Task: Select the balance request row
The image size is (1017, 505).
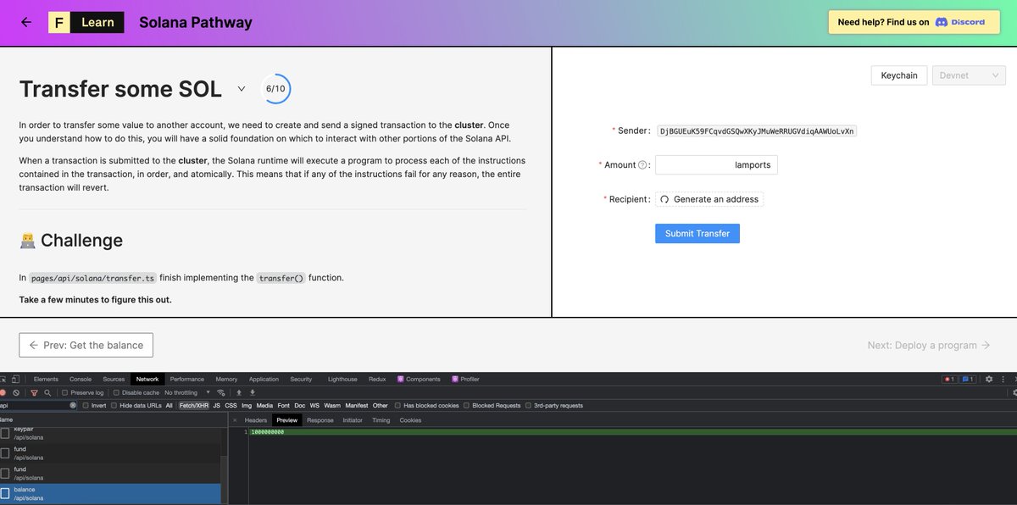Action: pyautogui.click(x=110, y=493)
